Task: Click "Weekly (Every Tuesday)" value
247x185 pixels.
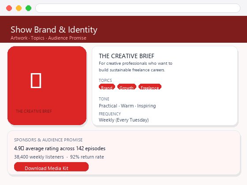Action: (x=123, y=120)
